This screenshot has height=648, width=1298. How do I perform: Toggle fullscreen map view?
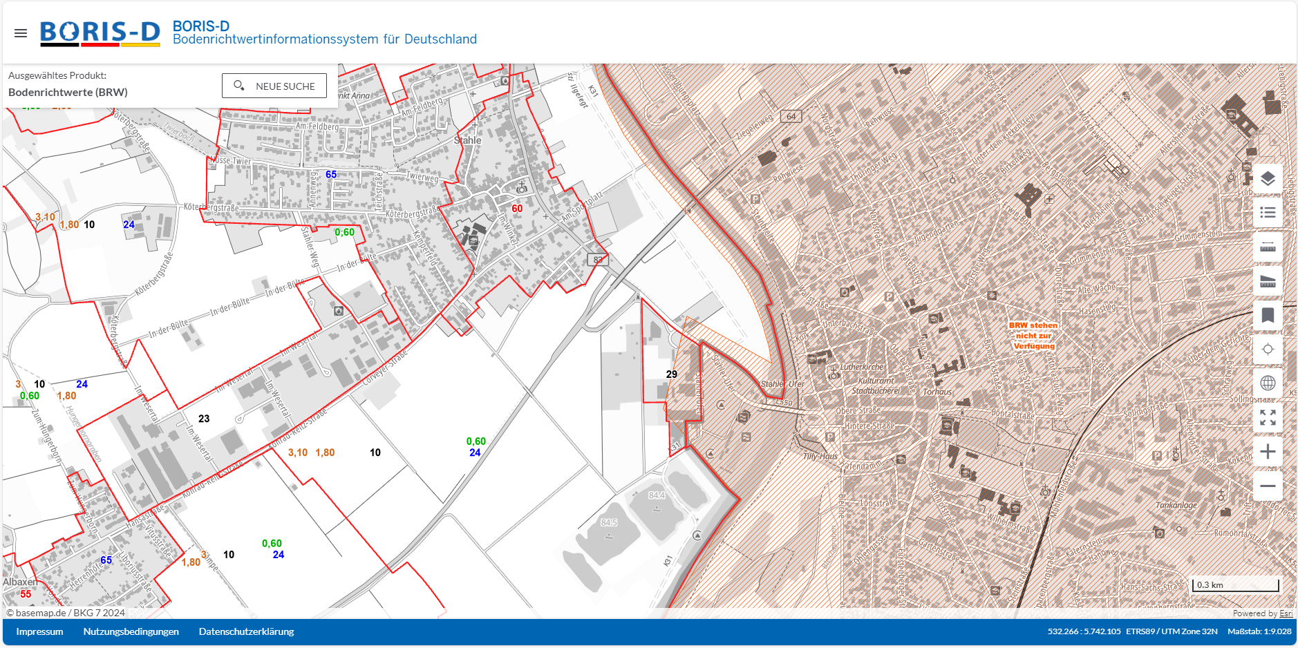1268,417
